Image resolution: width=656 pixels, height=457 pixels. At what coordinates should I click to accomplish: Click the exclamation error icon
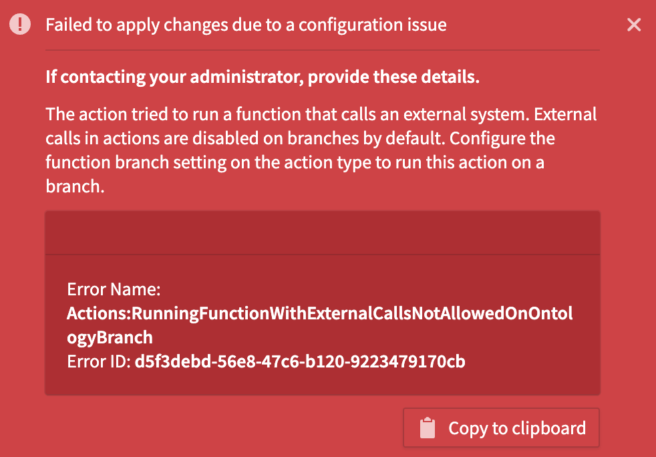[x=21, y=25]
